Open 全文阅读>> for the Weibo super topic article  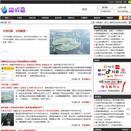click(87, 79)
